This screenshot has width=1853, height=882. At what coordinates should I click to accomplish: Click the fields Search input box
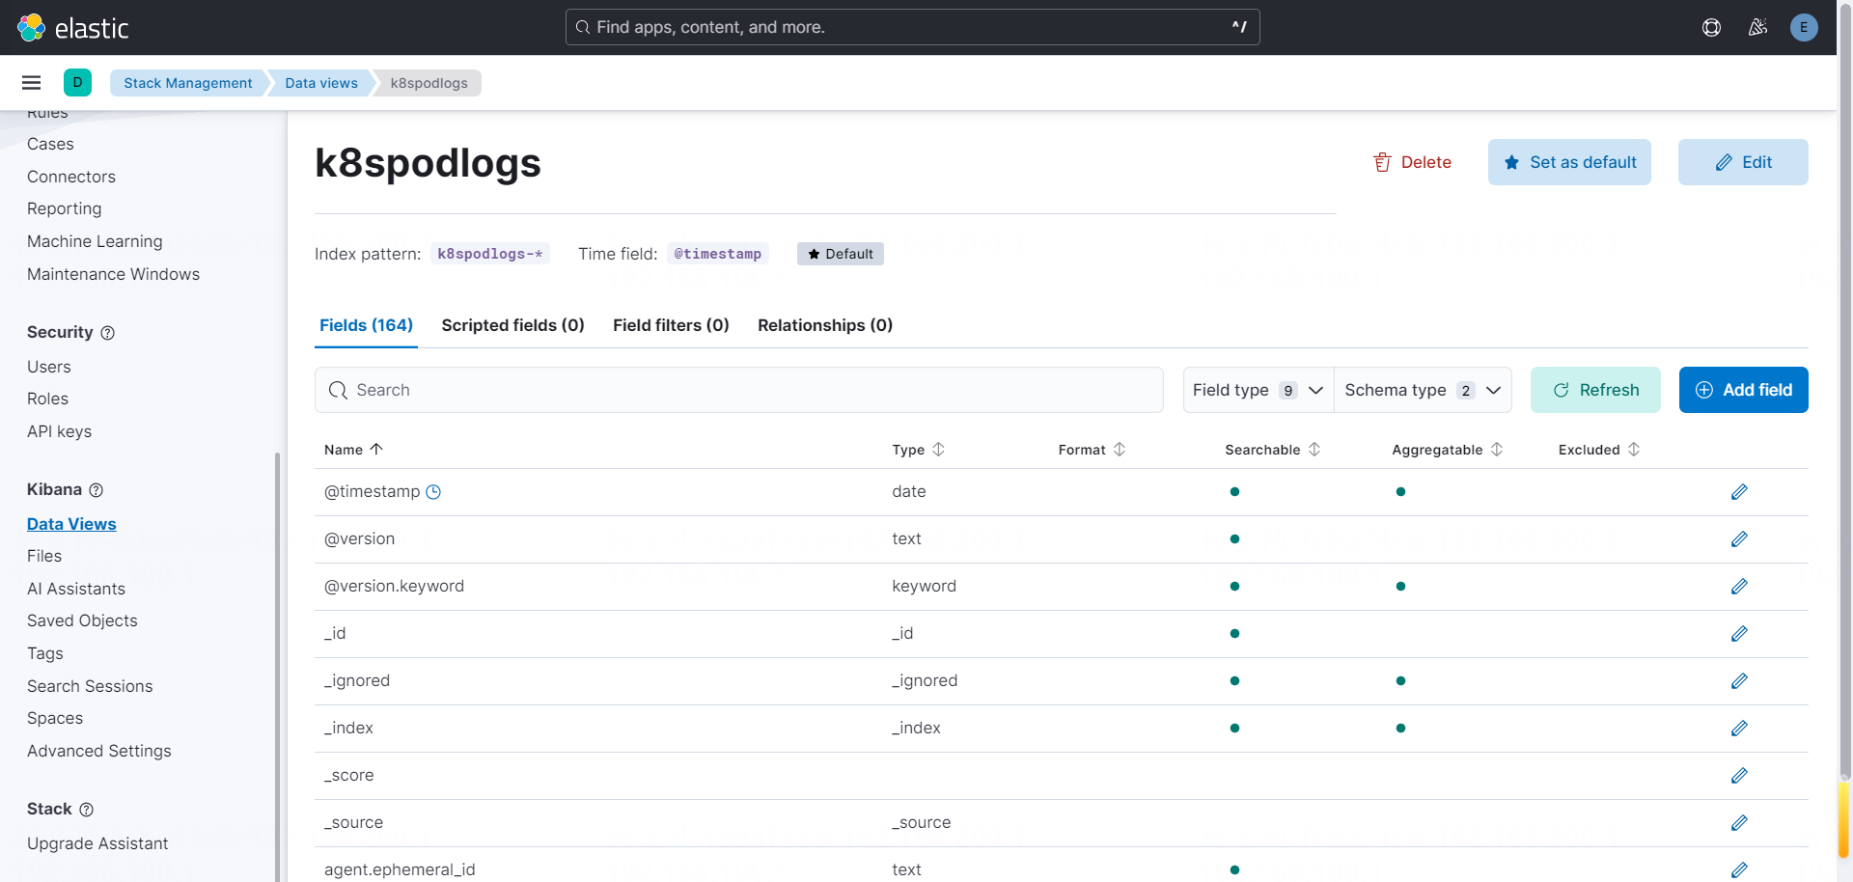pos(738,390)
